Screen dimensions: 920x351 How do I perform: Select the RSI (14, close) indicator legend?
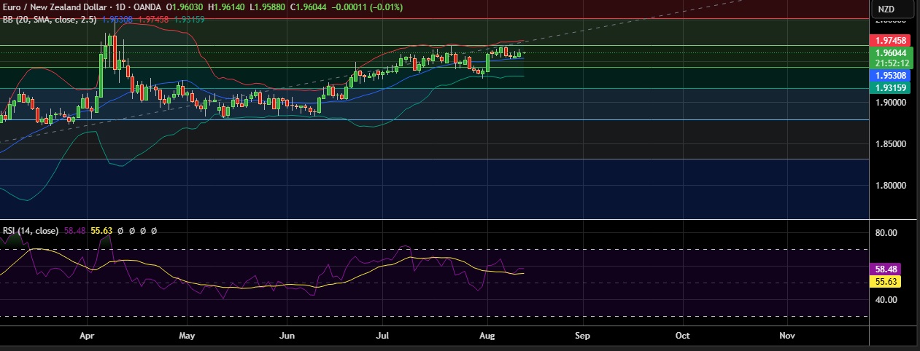pos(31,230)
